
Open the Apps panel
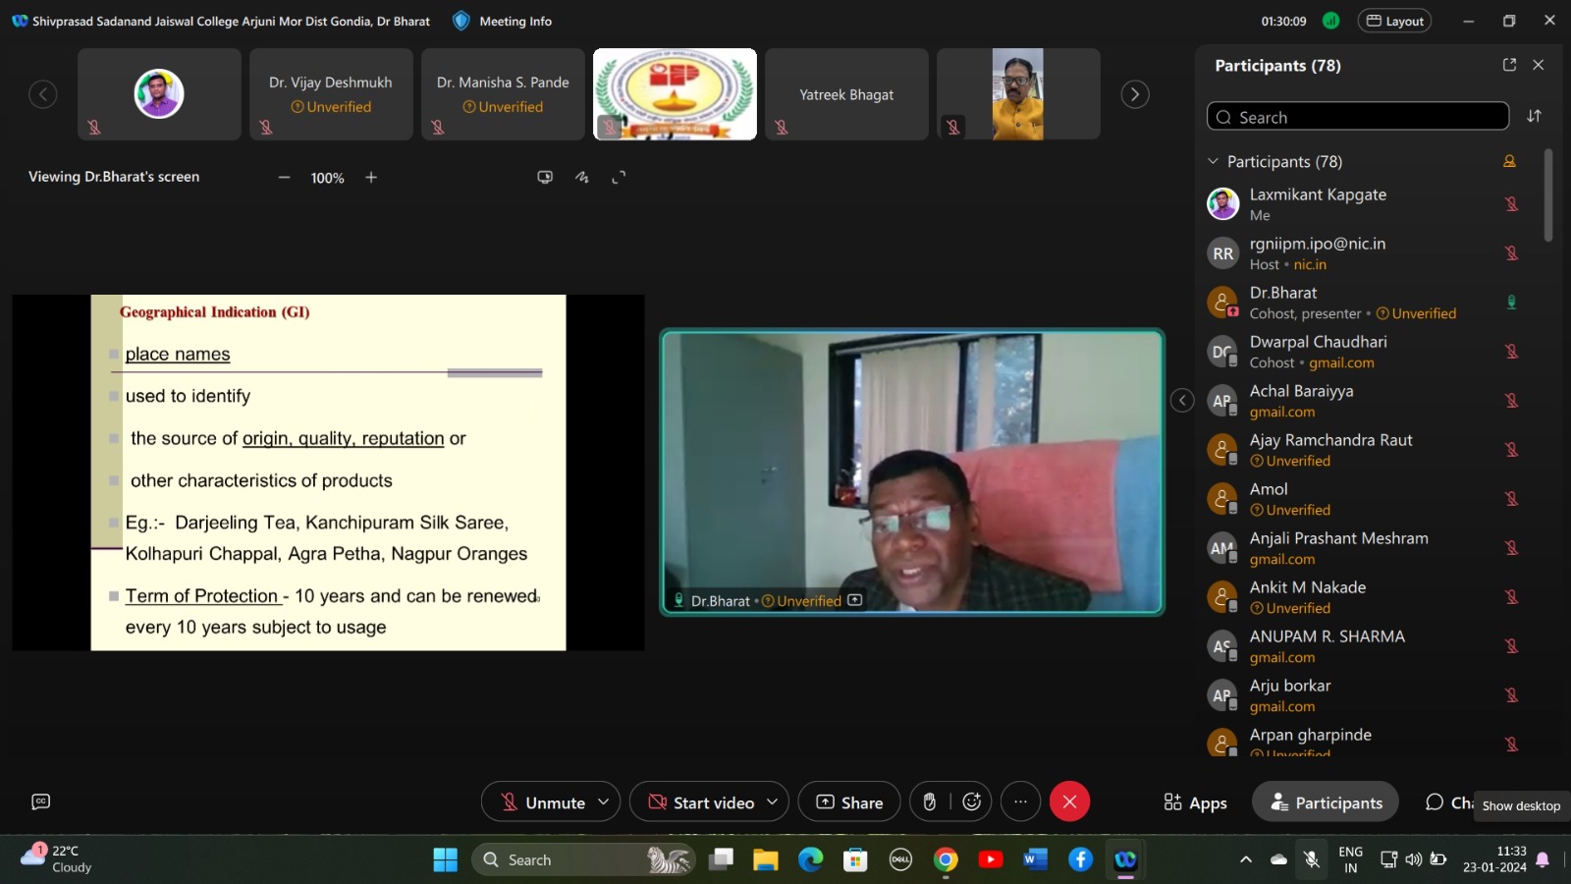point(1195,802)
